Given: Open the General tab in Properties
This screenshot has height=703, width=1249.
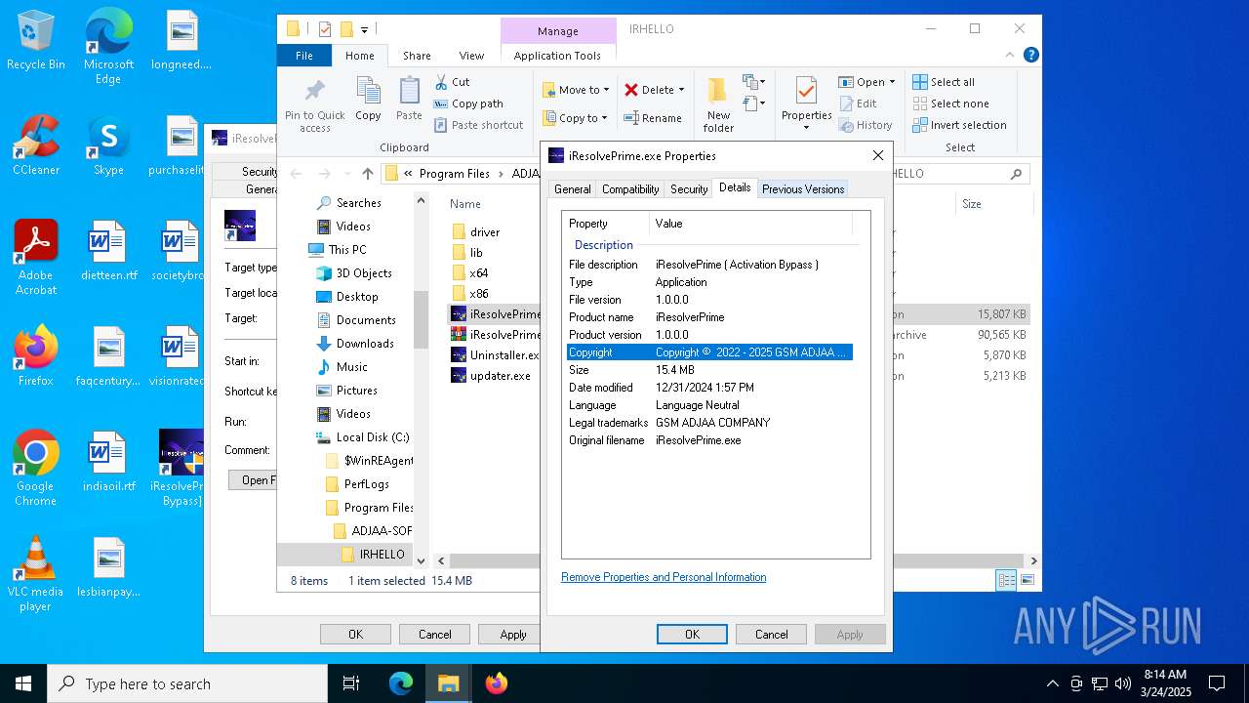Looking at the screenshot, I should click(572, 189).
